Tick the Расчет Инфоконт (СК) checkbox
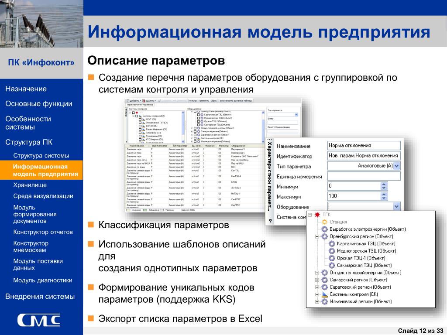 (140, 129)
